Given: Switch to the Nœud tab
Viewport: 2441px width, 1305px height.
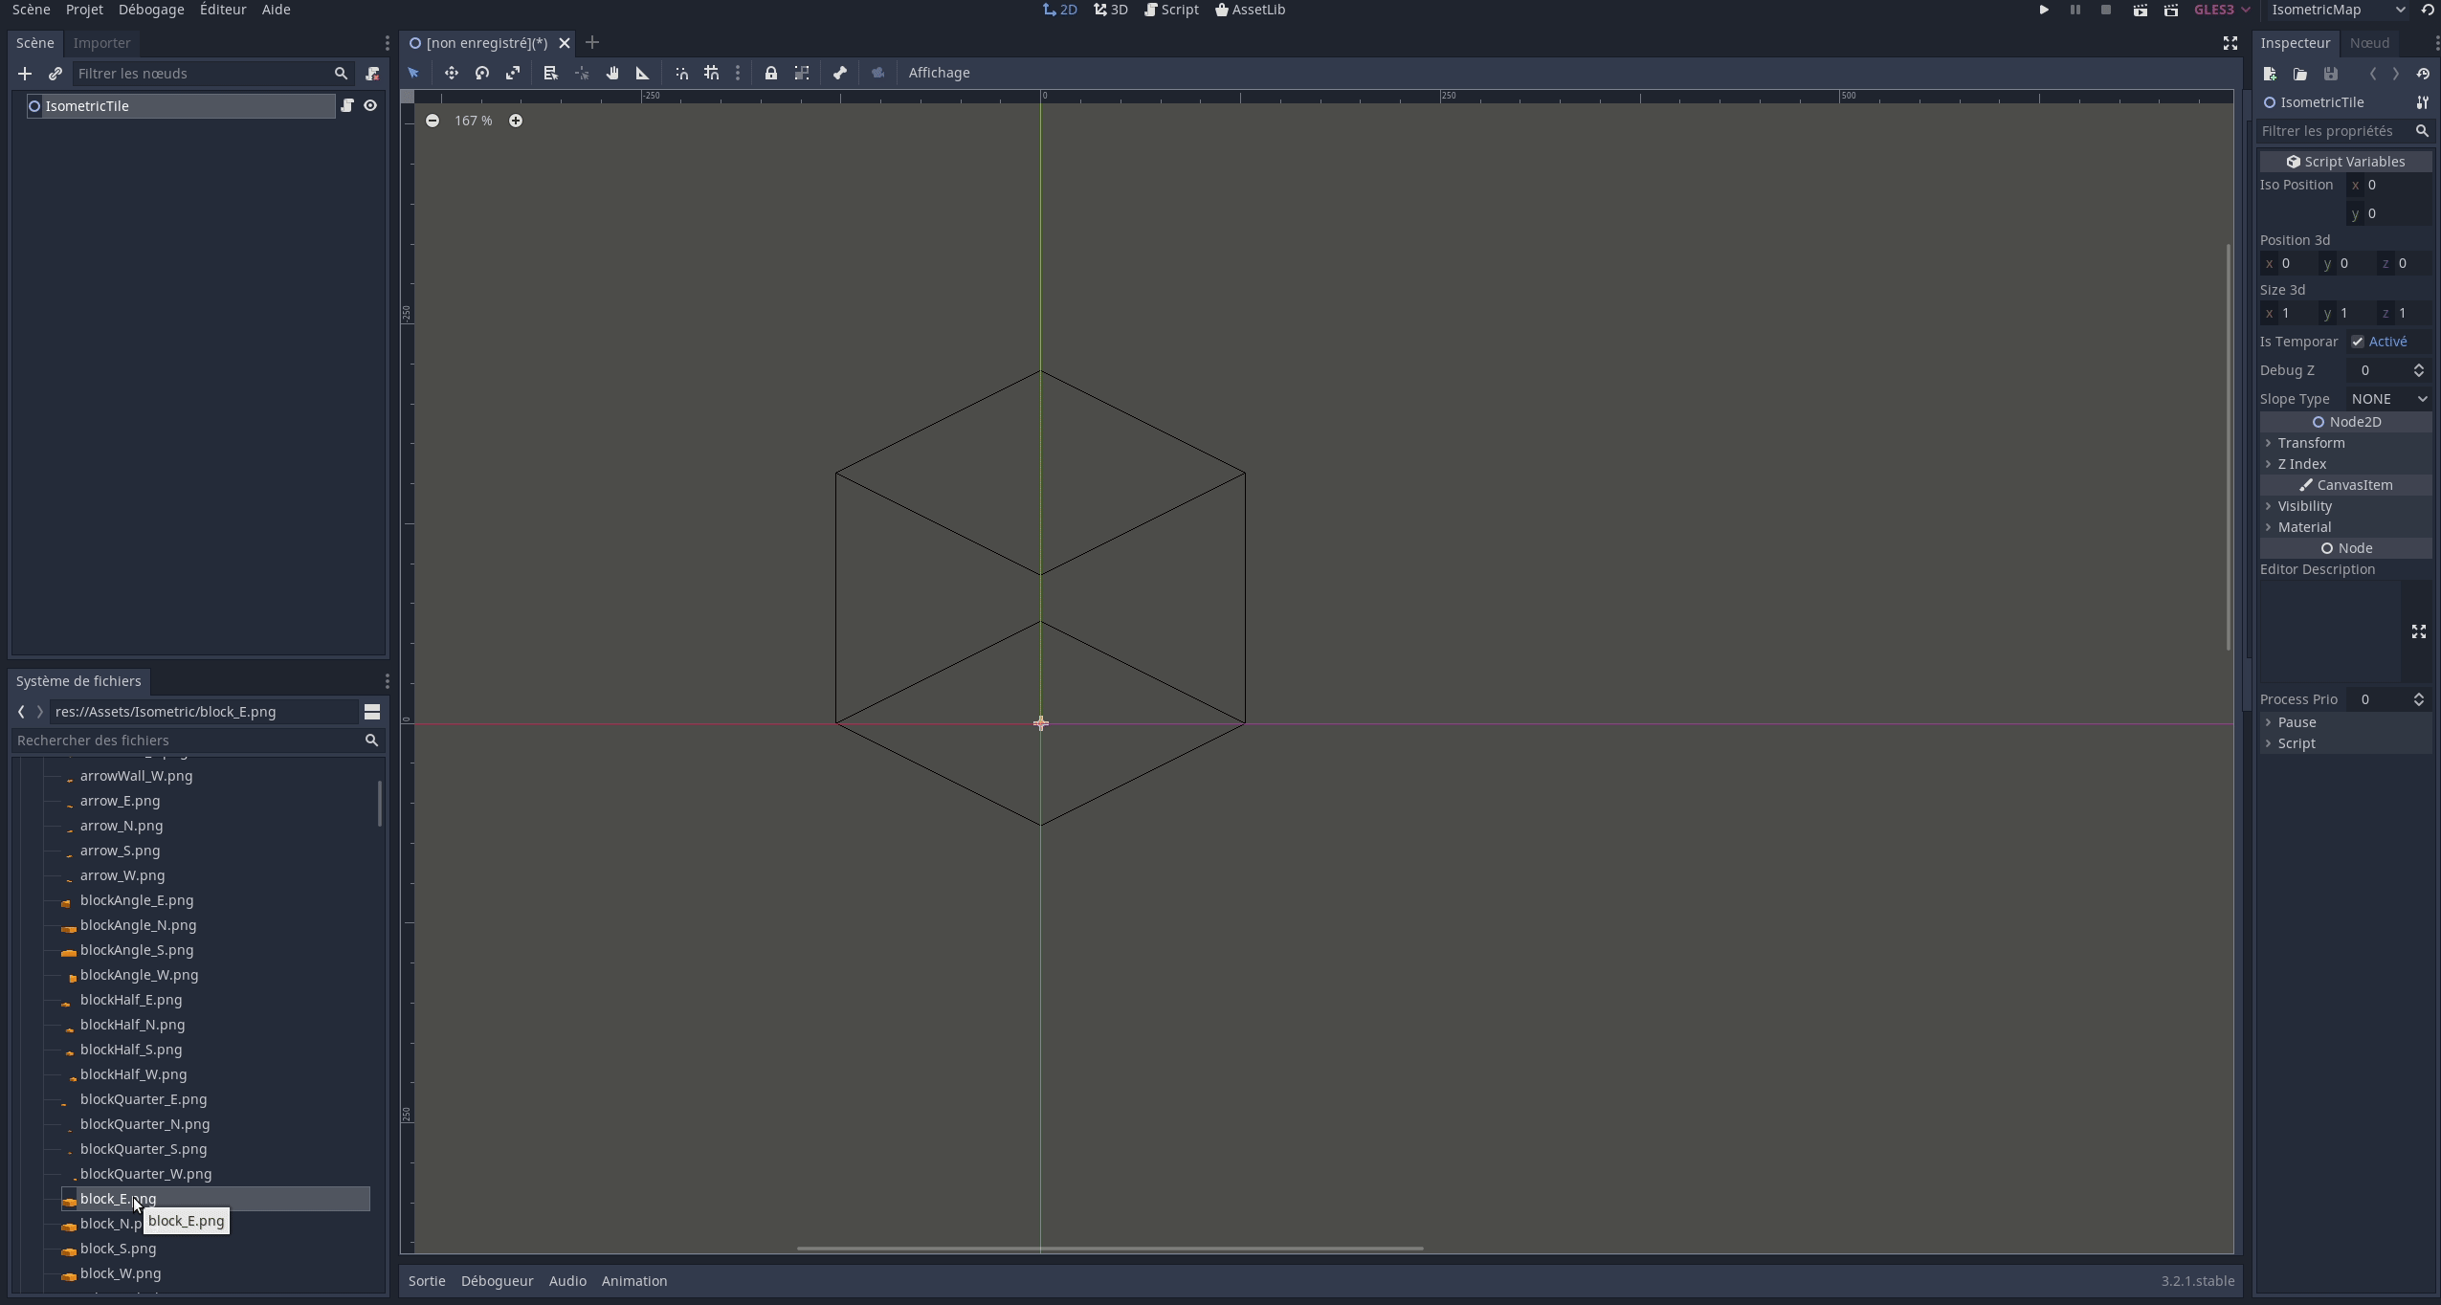Looking at the screenshot, I should (2369, 43).
